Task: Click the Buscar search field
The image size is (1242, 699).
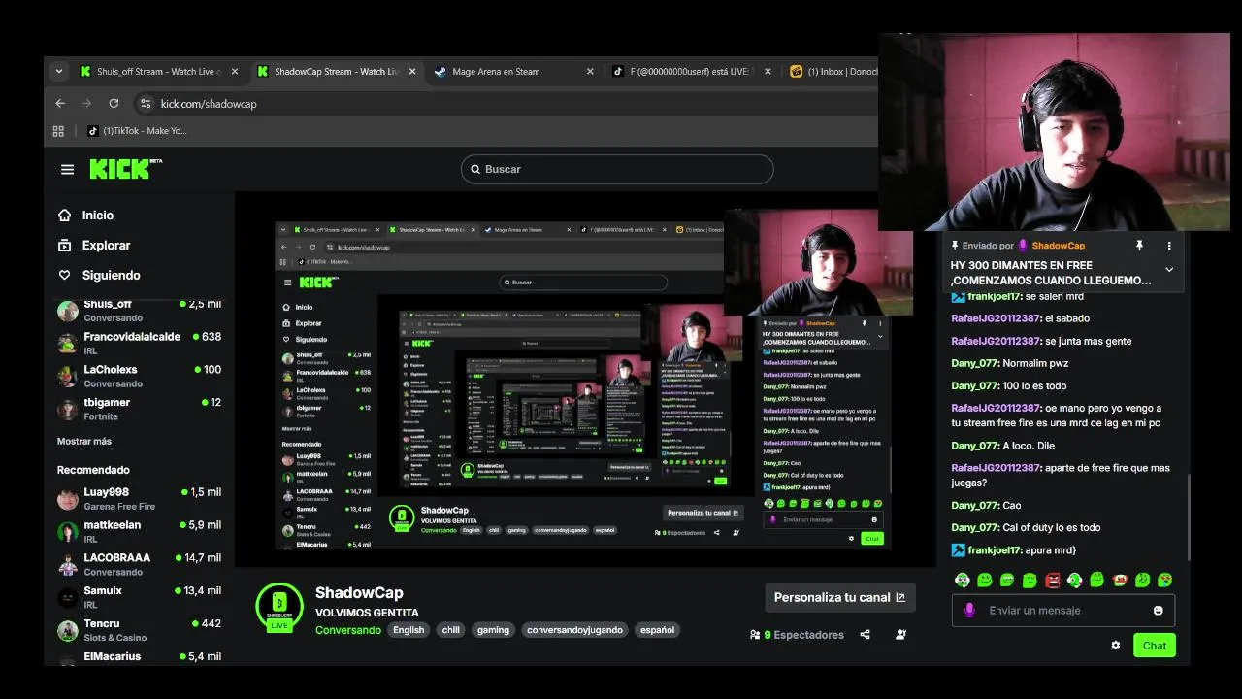Action: point(617,169)
